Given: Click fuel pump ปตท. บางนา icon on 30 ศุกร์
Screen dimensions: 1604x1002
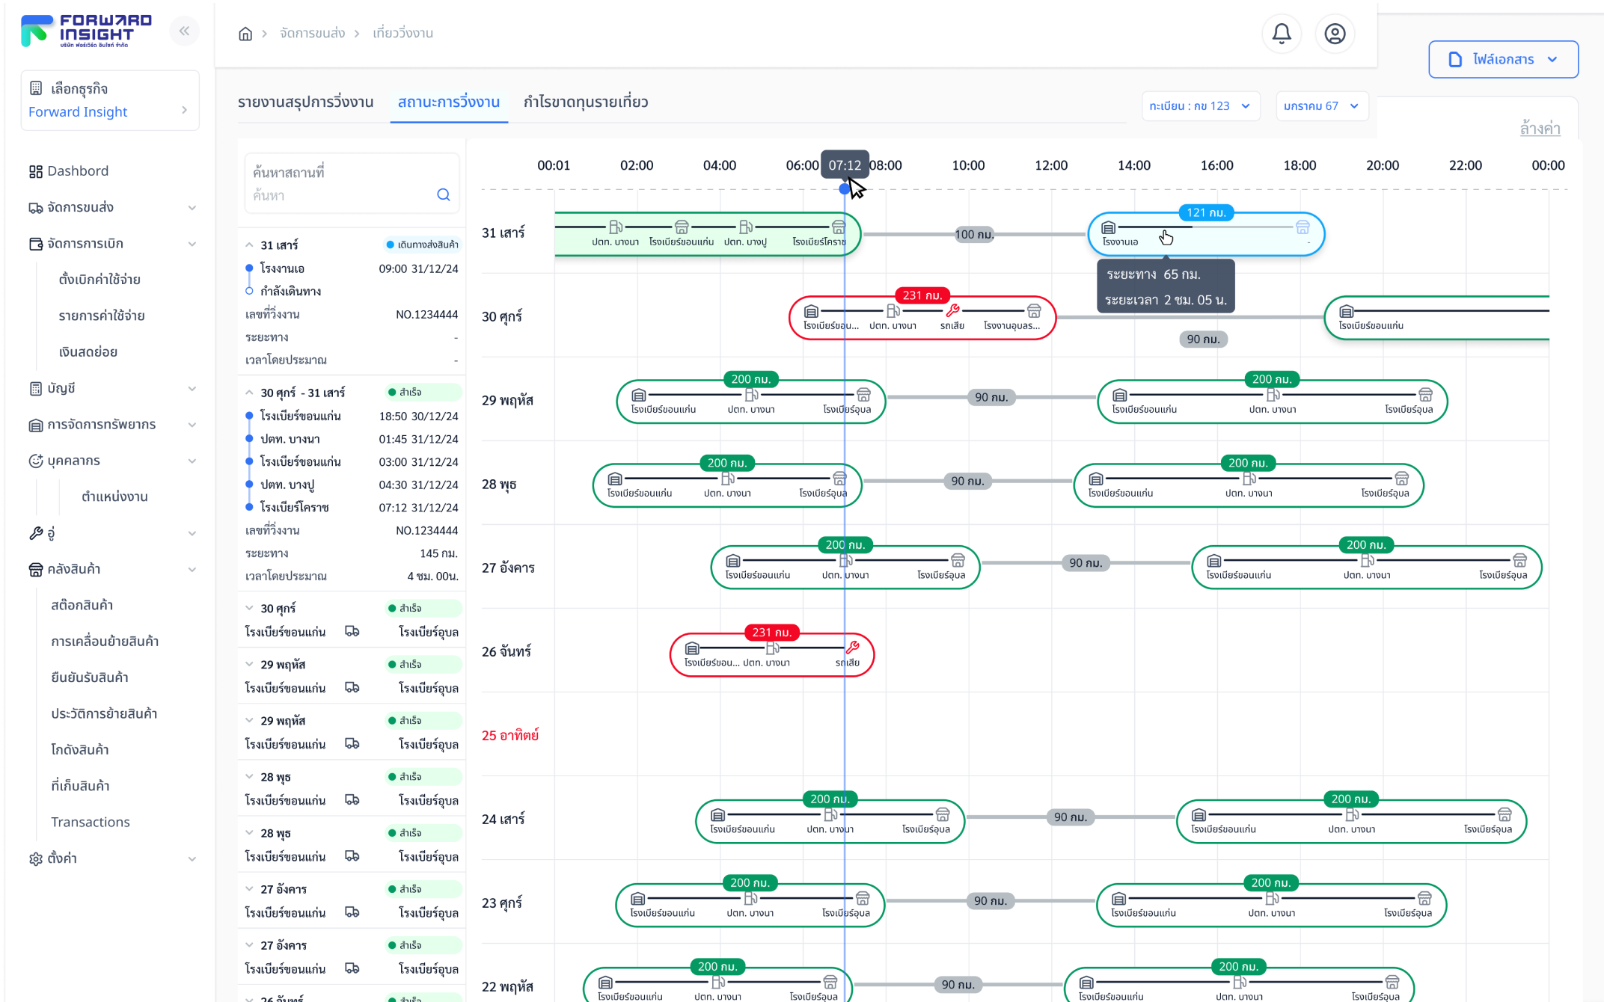Looking at the screenshot, I should point(893,310).
